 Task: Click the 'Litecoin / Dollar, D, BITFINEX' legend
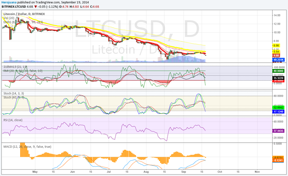tap(24, 14)
